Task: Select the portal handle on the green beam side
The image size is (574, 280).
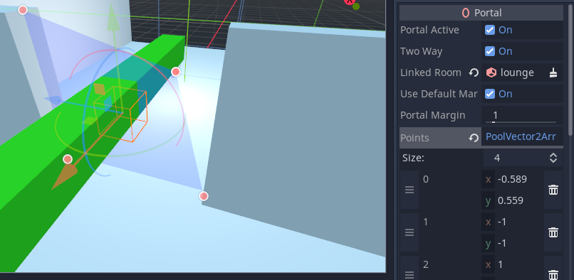Action: 68,159
